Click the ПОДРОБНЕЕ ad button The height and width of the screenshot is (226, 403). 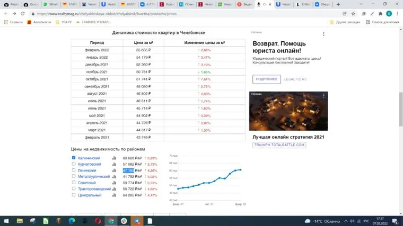(x=267, y=79)
